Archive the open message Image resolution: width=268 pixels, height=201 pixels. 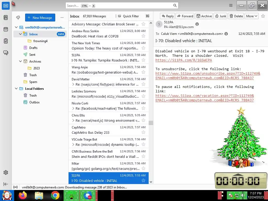pyautogui.click(x=204, y=16)
